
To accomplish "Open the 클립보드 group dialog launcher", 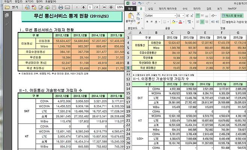I will [x=142, y=28].
